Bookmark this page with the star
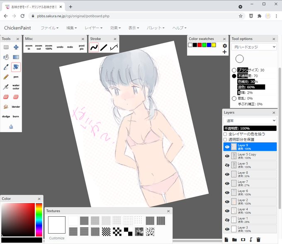This screenshot has width=282, height=244. click(x=241, y=16)
